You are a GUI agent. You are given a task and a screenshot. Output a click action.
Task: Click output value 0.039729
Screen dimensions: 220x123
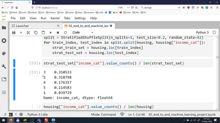pyautogui.click(x=63, y=93)
